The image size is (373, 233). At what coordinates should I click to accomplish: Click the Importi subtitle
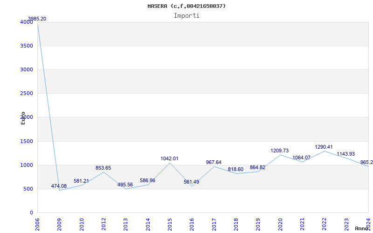point(186,16)
